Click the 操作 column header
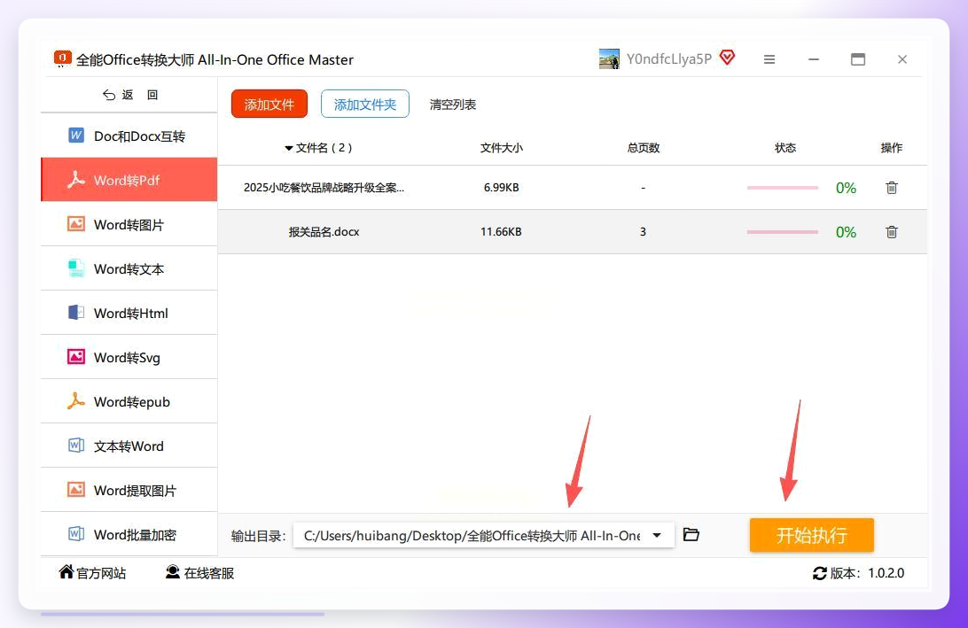The height and width of the screenshot is (628, 968). pyautogui.click(x=892, y=148)
